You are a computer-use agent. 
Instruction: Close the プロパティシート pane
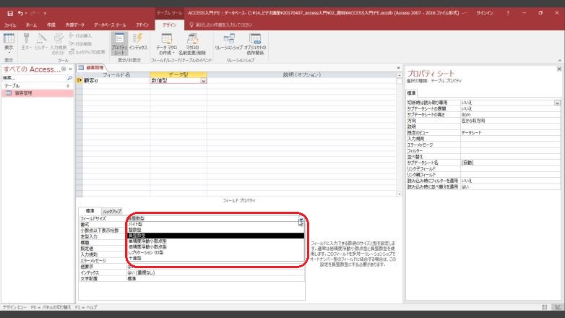(559, 69)
